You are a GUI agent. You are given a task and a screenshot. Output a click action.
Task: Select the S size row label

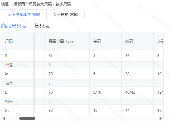click(x=6, y=56)
